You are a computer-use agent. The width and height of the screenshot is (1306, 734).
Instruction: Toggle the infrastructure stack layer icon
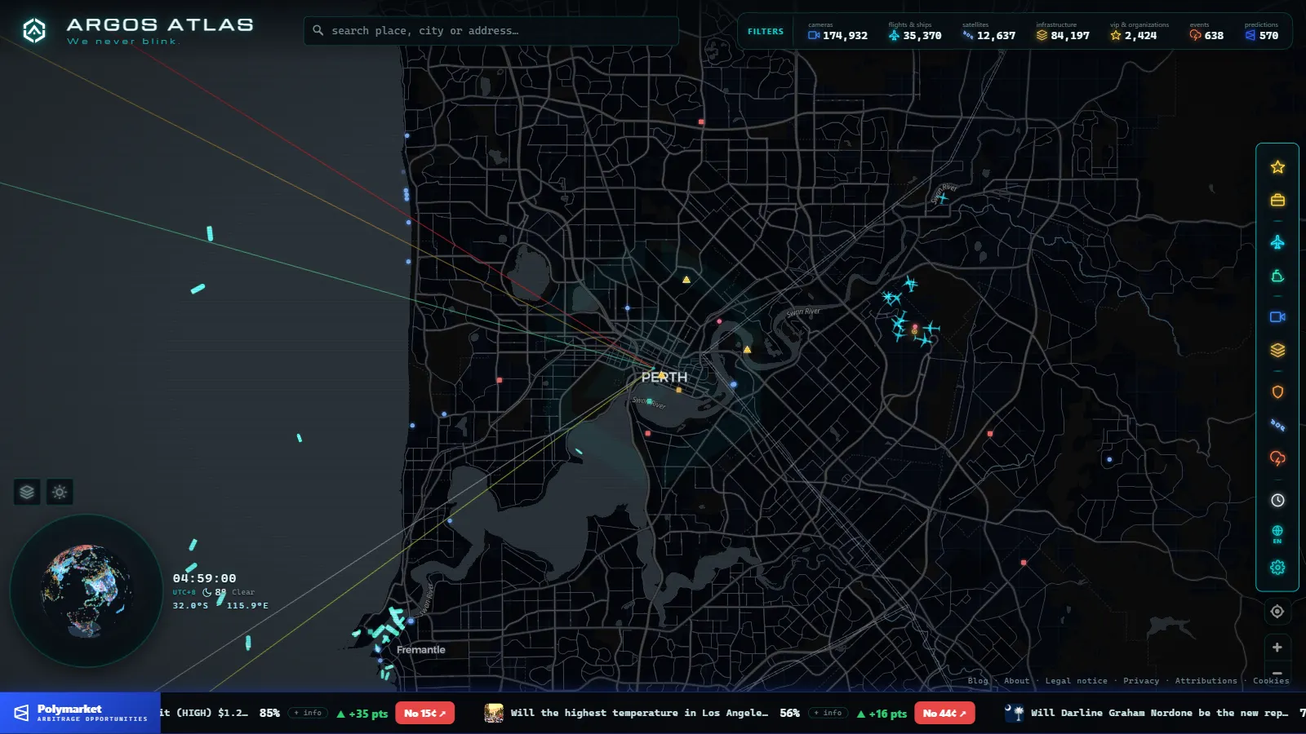coord(1277,350)
